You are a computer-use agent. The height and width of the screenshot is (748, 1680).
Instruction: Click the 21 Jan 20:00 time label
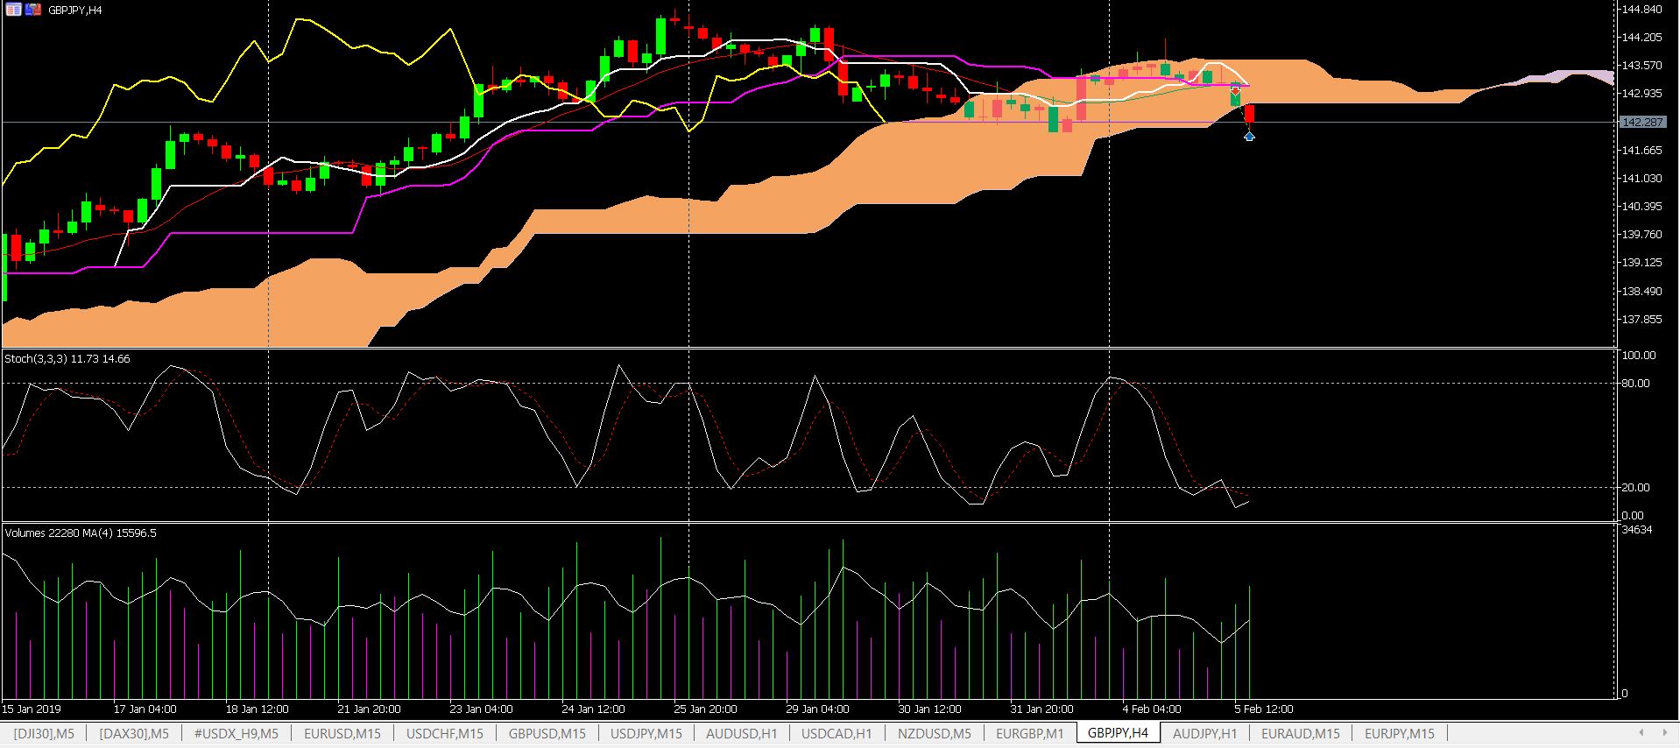(370, 709)
